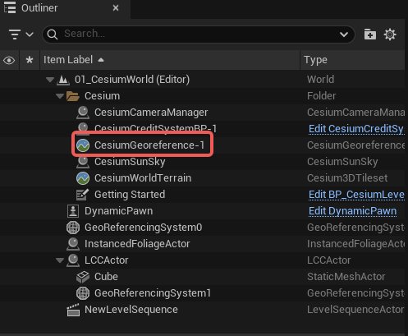Click the Outliner tab icon
Screen dimensions: 408x336
pos(10,7)
